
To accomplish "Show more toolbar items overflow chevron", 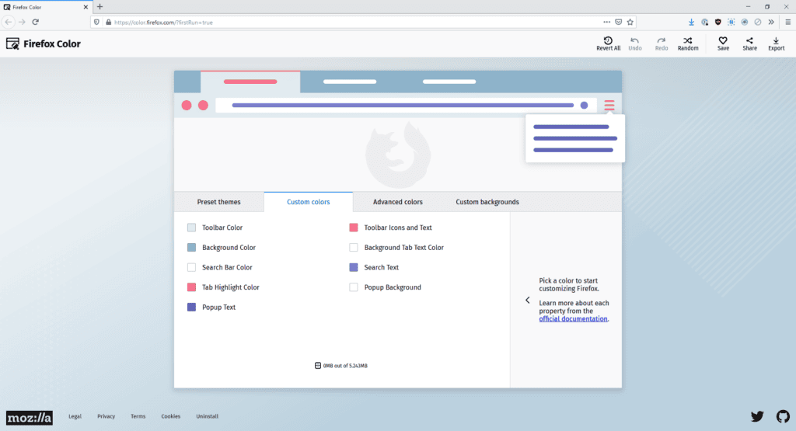I will (771, 22).
